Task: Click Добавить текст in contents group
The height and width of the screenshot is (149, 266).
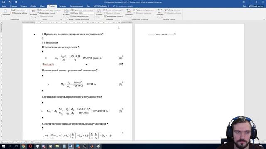Action: (18, 10)
